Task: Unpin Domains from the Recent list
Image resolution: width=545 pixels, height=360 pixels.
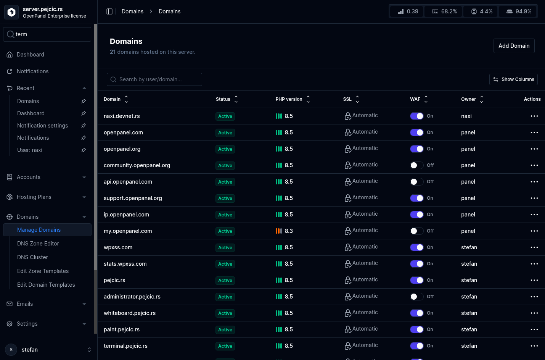Action: point(84,101)
